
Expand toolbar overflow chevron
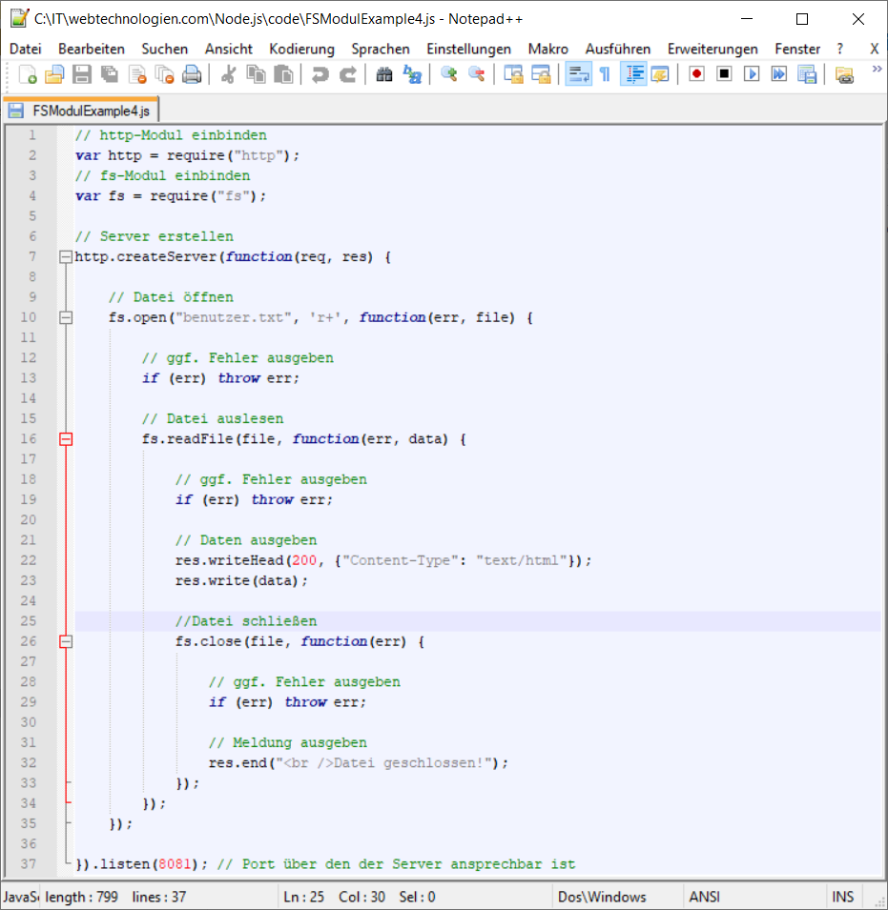click(877, 70)
